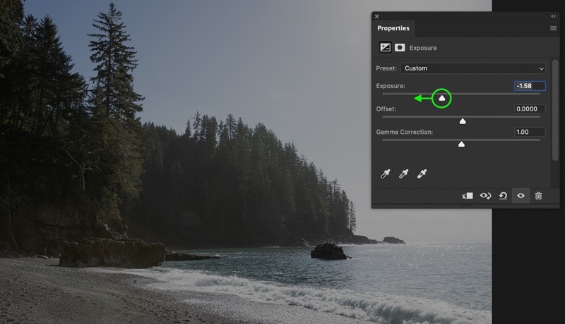Image resolution: width=565 pixels, height=324 pixels.
Task: Click the Exposure slider handle
Action: point(442,98)
